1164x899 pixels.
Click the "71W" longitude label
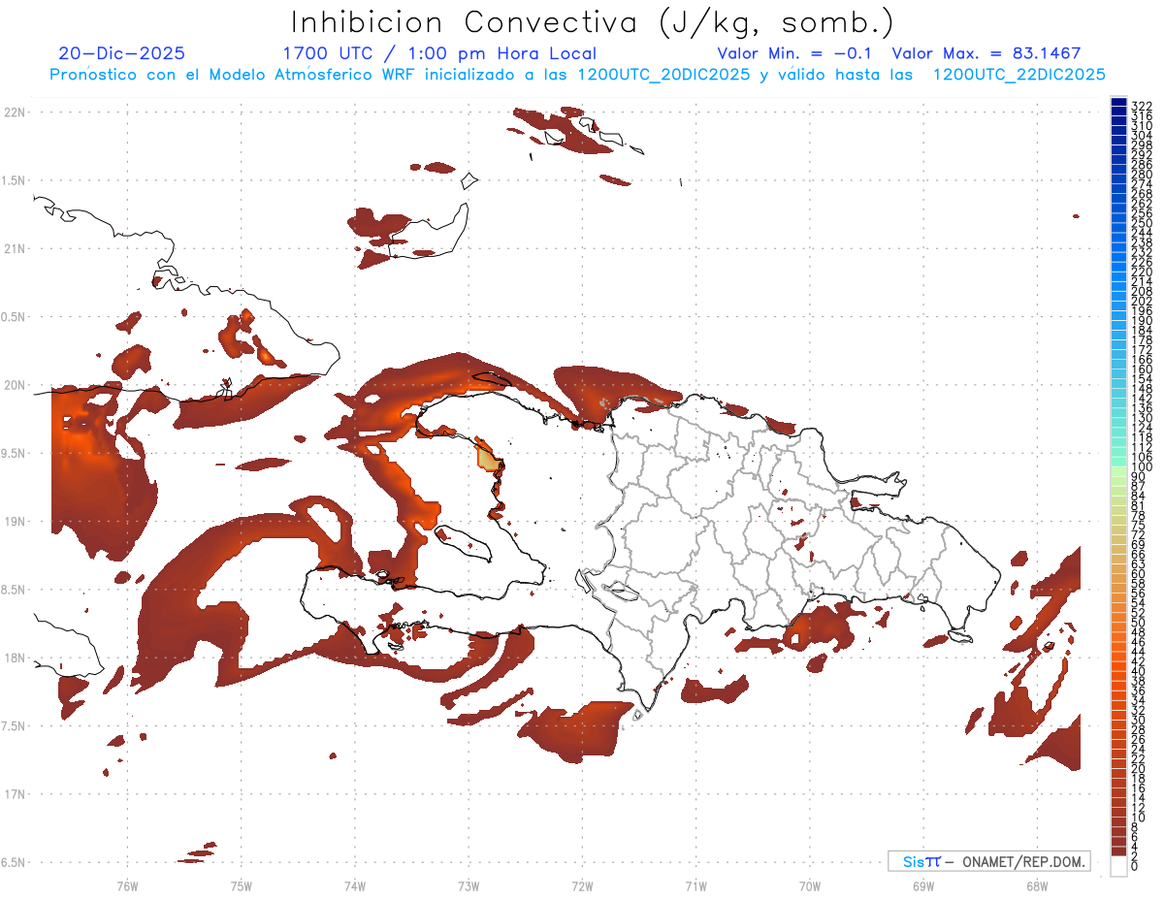[x=695, y=885]
